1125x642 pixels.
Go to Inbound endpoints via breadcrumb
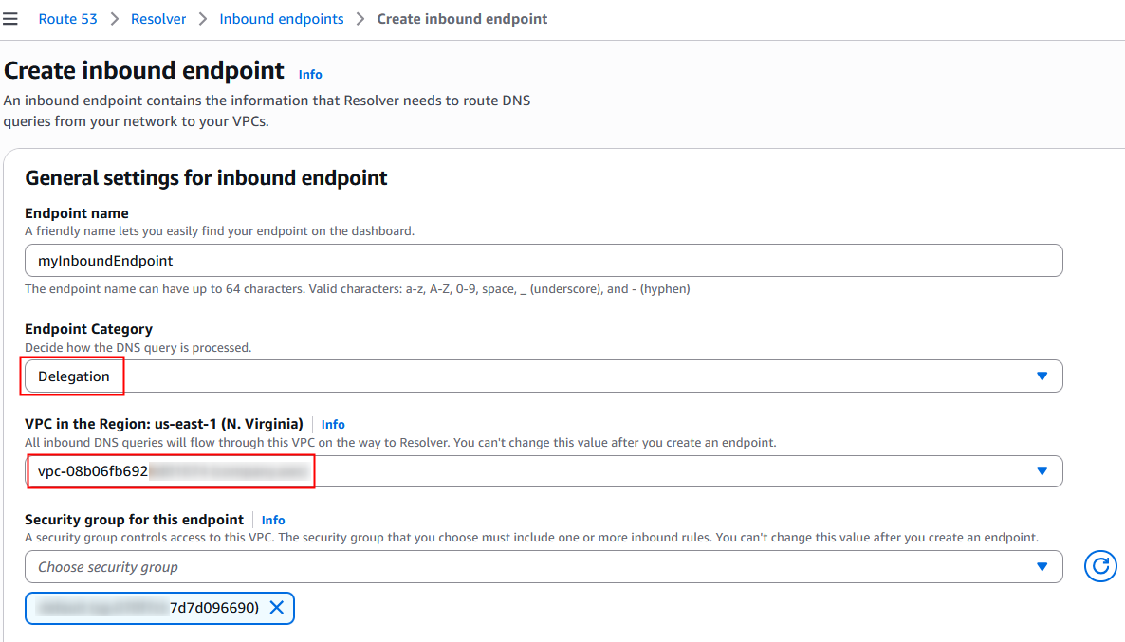pyautogui.click(x=281, y=18)
